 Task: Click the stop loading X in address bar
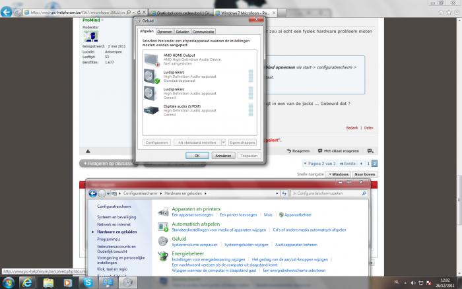tap(144, 13)
